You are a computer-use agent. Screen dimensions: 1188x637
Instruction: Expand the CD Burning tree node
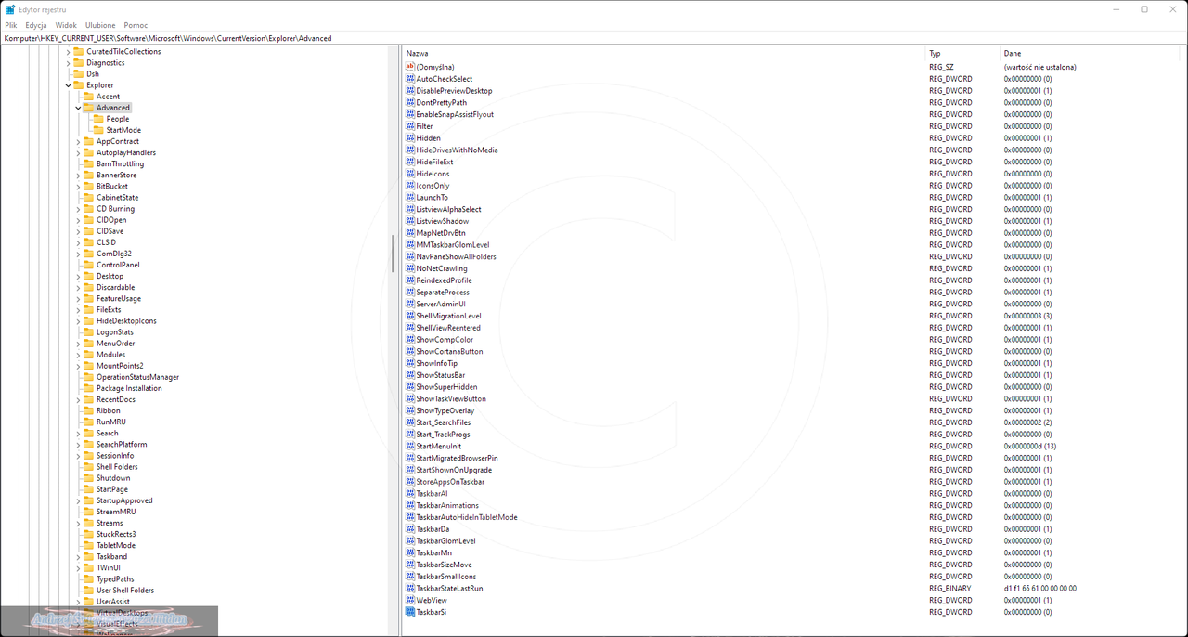[79, 209]
